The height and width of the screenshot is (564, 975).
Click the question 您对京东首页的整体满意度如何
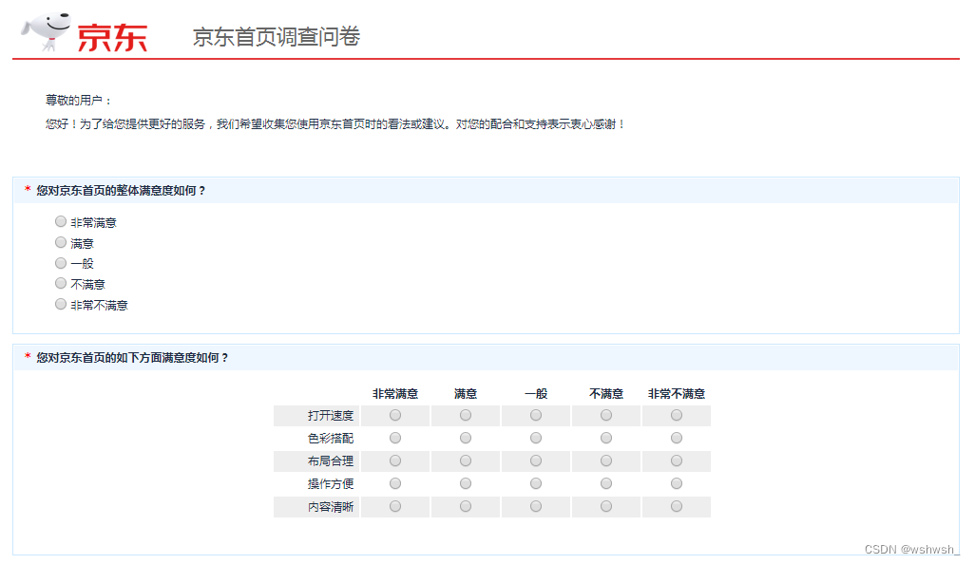[x=121, y=191]
